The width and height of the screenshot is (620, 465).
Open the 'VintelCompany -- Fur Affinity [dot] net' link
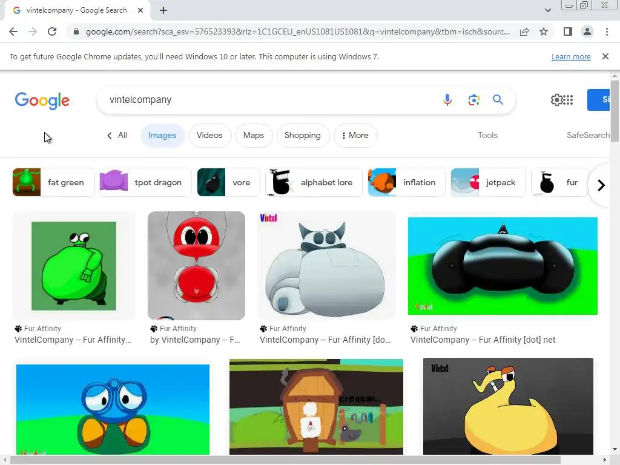(483, 340)
